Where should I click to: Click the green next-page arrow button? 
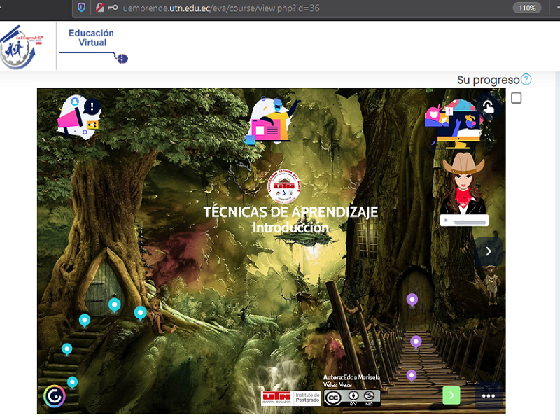click(451, 395)
